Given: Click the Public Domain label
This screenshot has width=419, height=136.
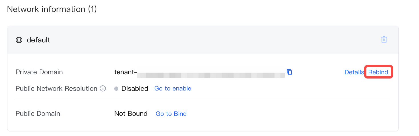Looking at the screenshot, I should (38, 114).
